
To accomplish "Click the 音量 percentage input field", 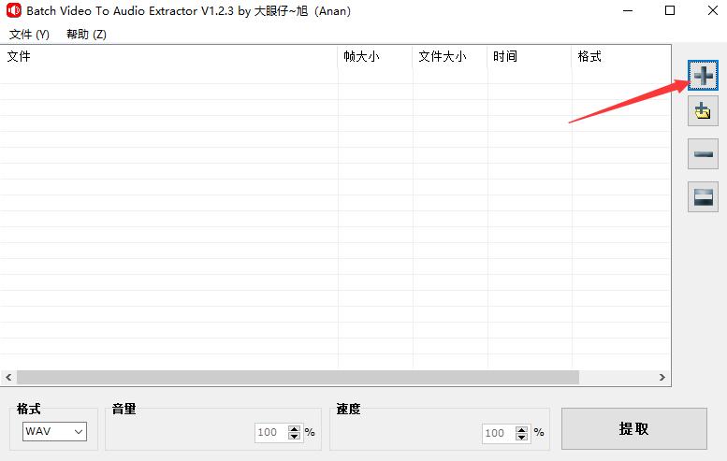I will [271, 433].
